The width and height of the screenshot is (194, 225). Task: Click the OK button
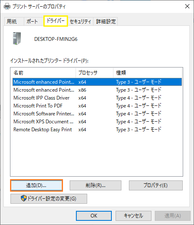(94, 216)
